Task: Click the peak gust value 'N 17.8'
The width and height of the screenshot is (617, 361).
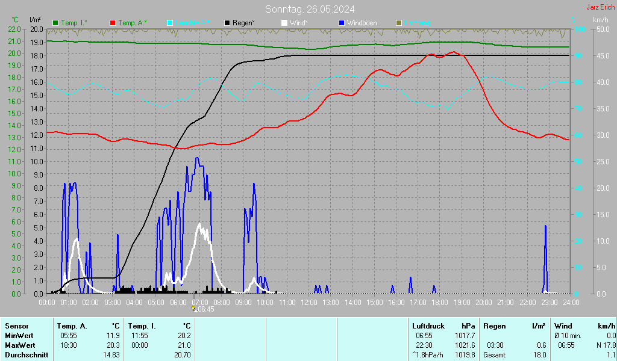Action: [x=606, y=345]
